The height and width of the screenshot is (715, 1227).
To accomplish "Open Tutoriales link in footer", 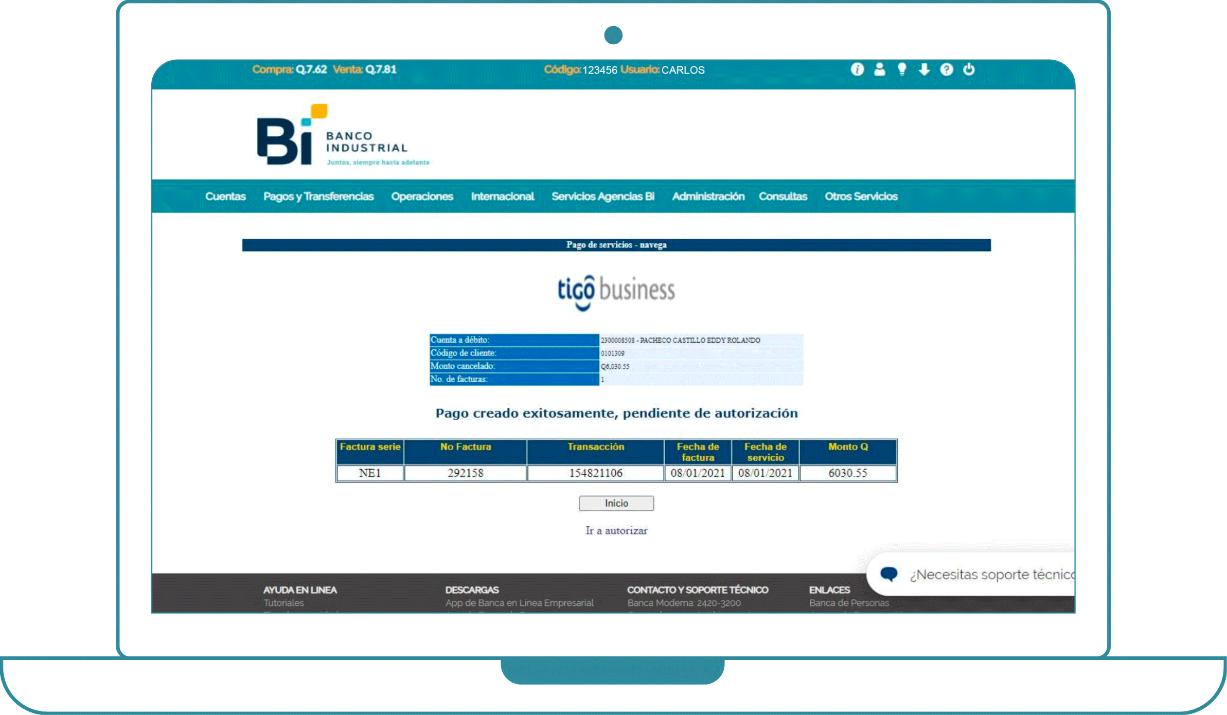I will click(x=283, y=602).
